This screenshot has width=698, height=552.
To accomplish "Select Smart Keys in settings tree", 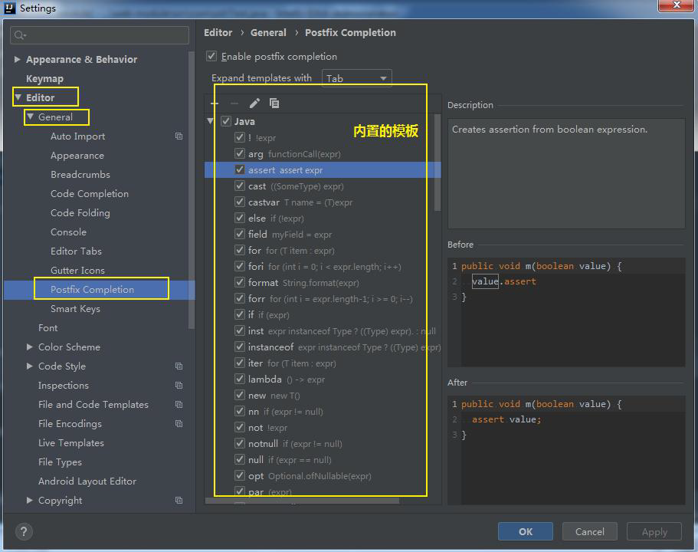I will (75, 309).
